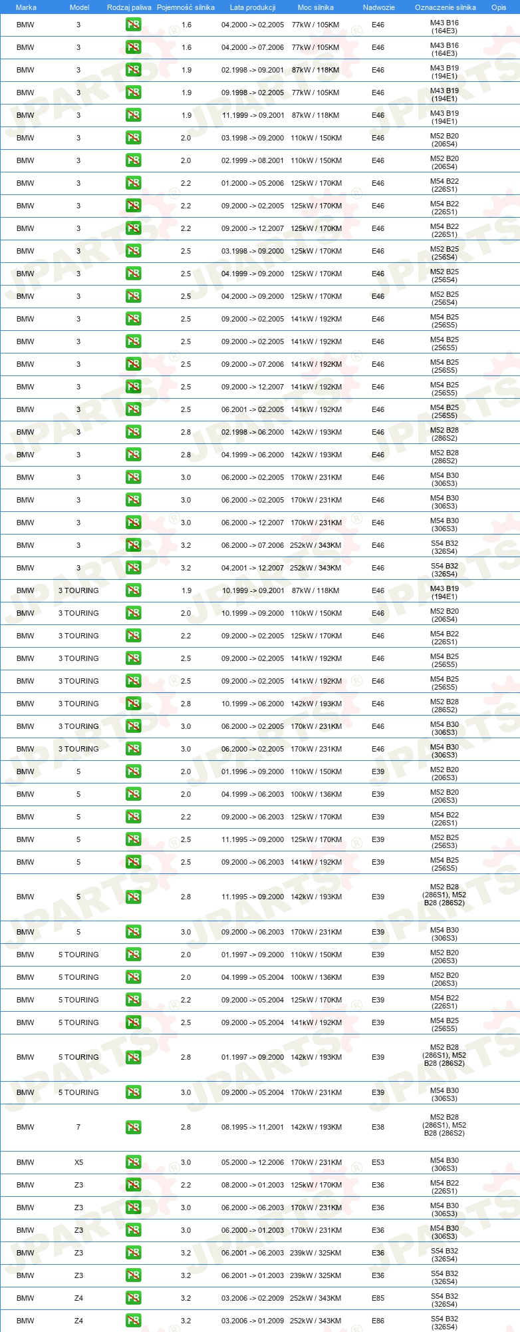Click the date range 02.1999 -> 08.2001
This screenshot has height=1332, width=520.
tap(253, 160)
